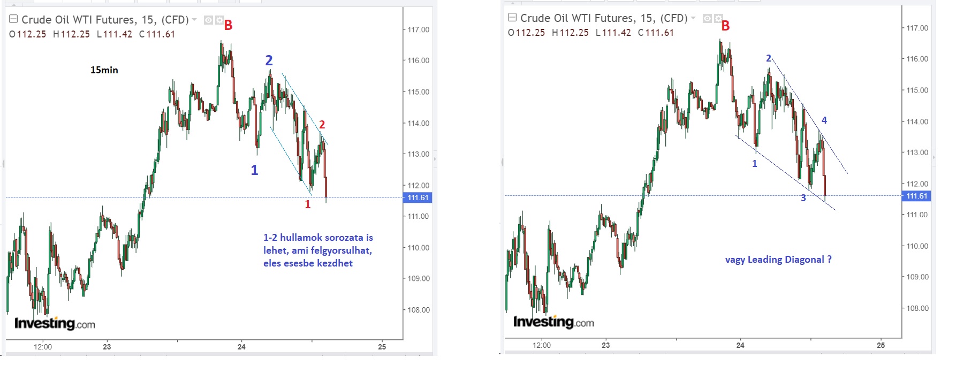This screenshot has height=373, width=956.
Task: Click date 23 on right chart time axis
Action: [x=605, y=345]
